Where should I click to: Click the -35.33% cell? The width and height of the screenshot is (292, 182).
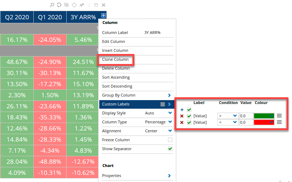(50, 117)
